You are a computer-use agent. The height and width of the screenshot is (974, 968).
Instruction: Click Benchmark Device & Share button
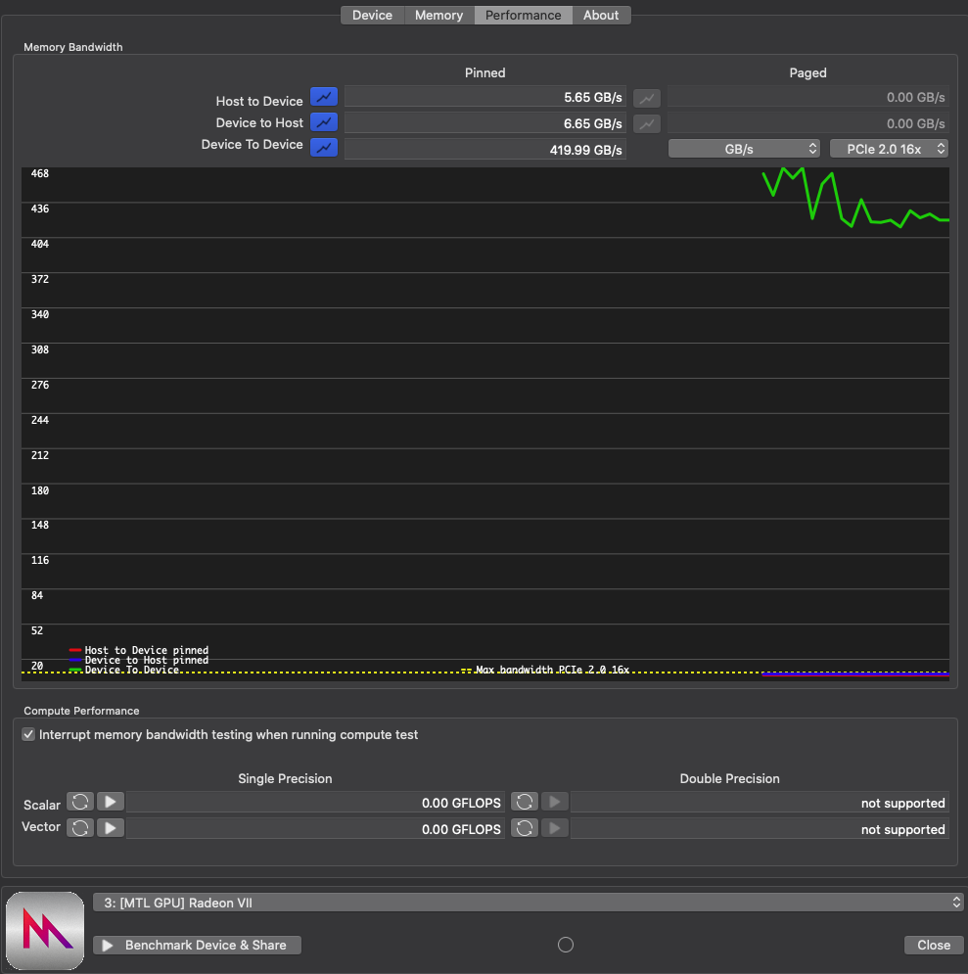point(198,945)
